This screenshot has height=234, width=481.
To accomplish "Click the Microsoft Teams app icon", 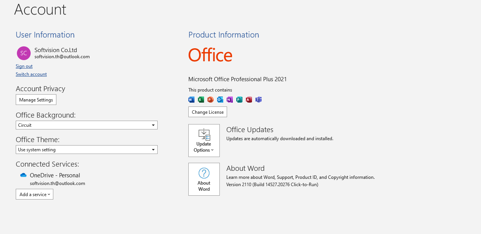I will 258,100.
